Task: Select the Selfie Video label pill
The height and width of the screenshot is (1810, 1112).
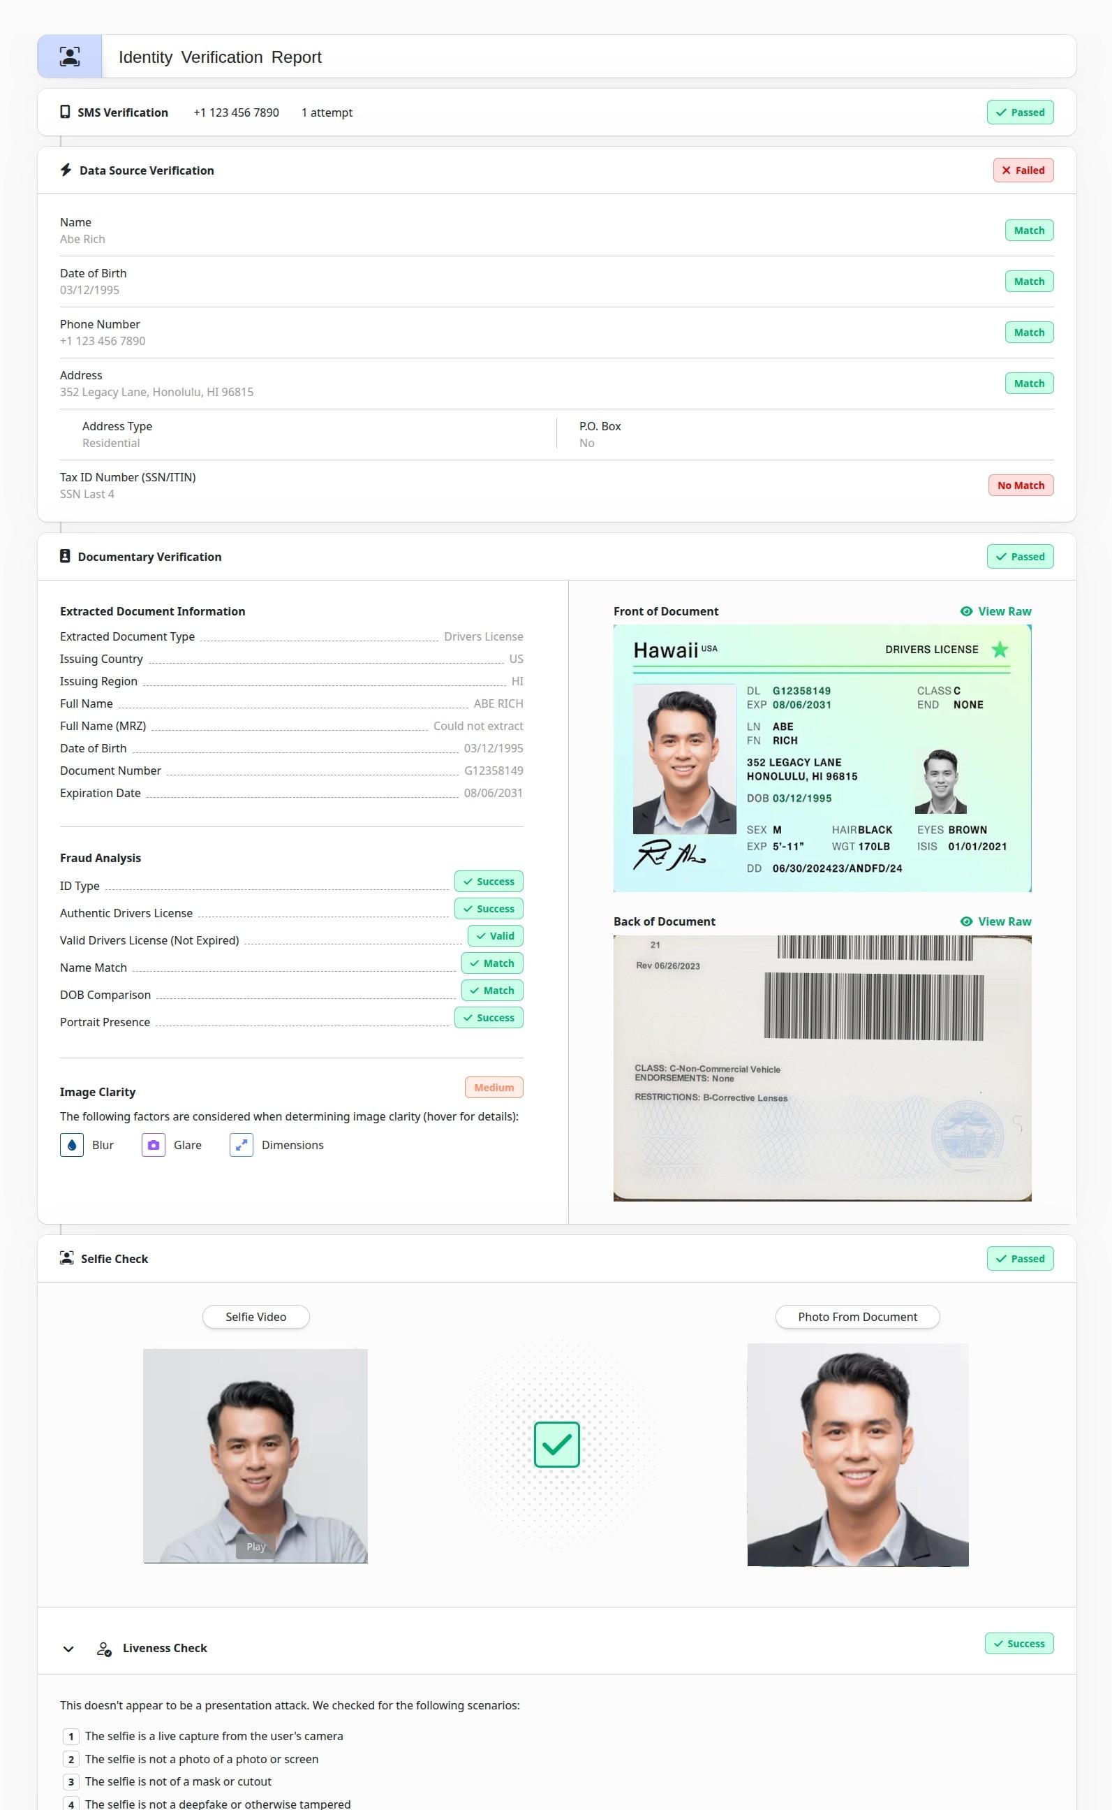Action: (256, 1317)
